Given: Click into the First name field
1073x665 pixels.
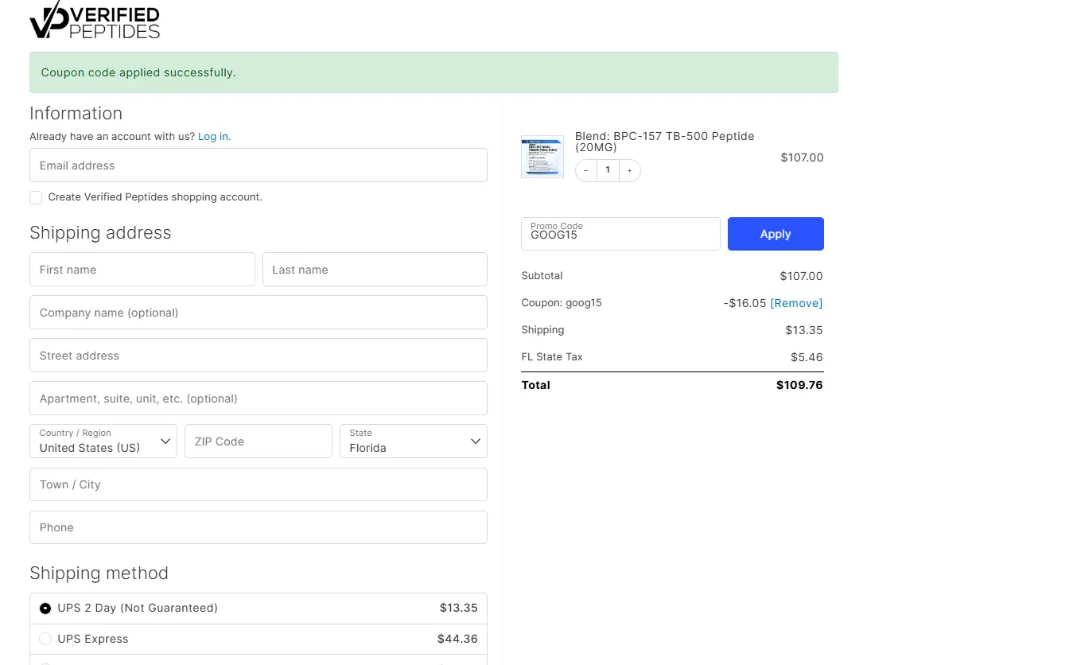Looking at the screenshot, I should tap(142, 270).
